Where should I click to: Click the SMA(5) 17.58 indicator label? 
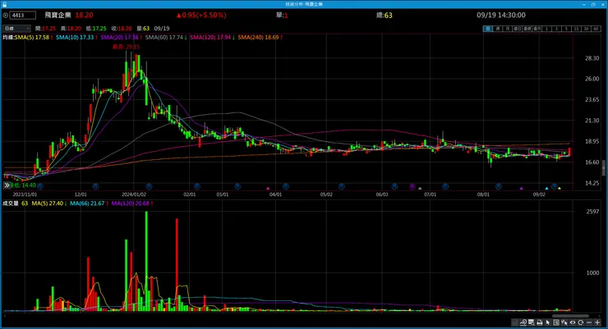tap(34, 37)
